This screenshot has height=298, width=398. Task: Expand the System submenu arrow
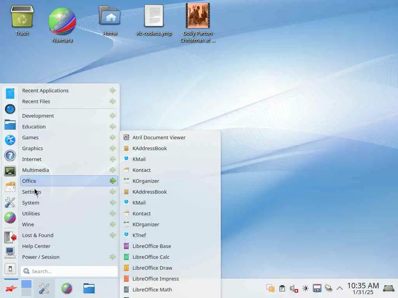[x=113, y=203]
